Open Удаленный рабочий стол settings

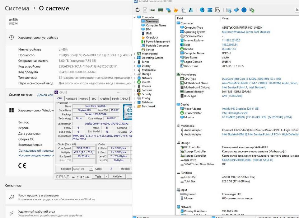point(69,212)
